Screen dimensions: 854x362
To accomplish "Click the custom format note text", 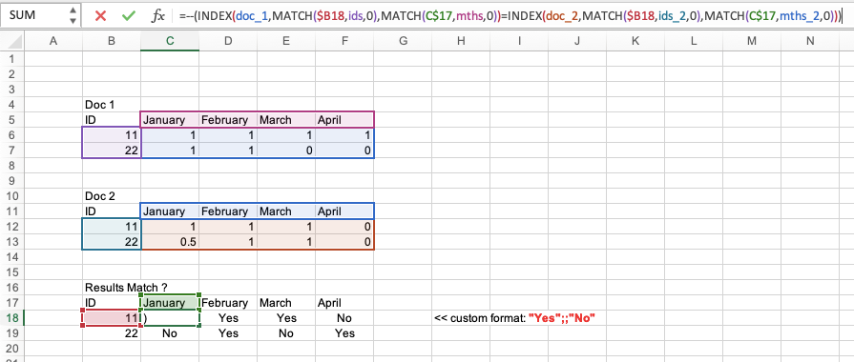I will click(514, 318).
